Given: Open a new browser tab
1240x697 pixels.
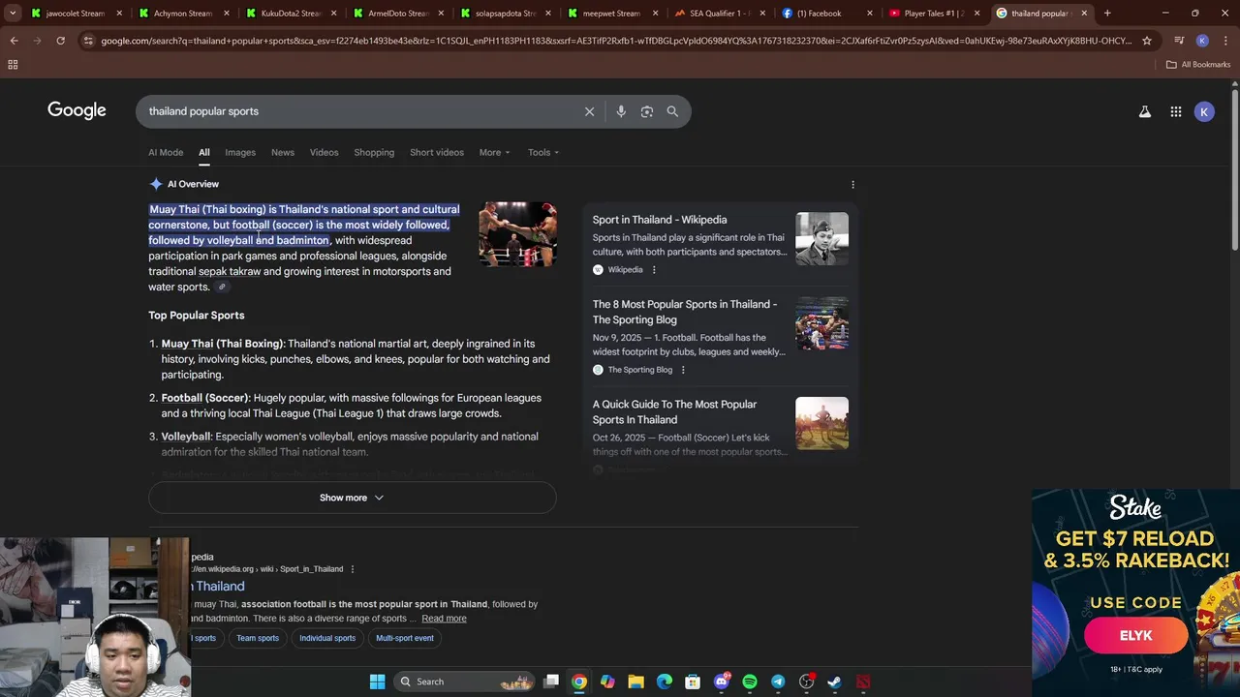Looking at the screenshot, I should pyautogui.click(x=1107, y=14).
